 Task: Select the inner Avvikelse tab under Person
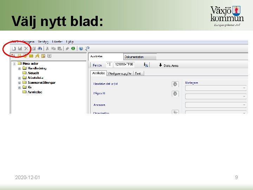click(x=99, y=73)
